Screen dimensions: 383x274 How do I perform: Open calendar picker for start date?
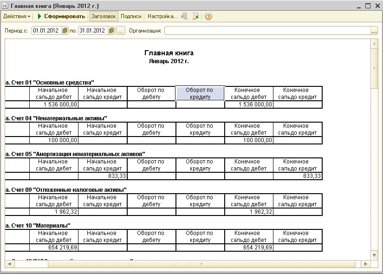point(65,31)
